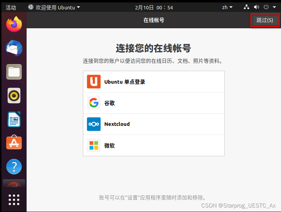Expand the power menu arrow

(x=274, y=7)
